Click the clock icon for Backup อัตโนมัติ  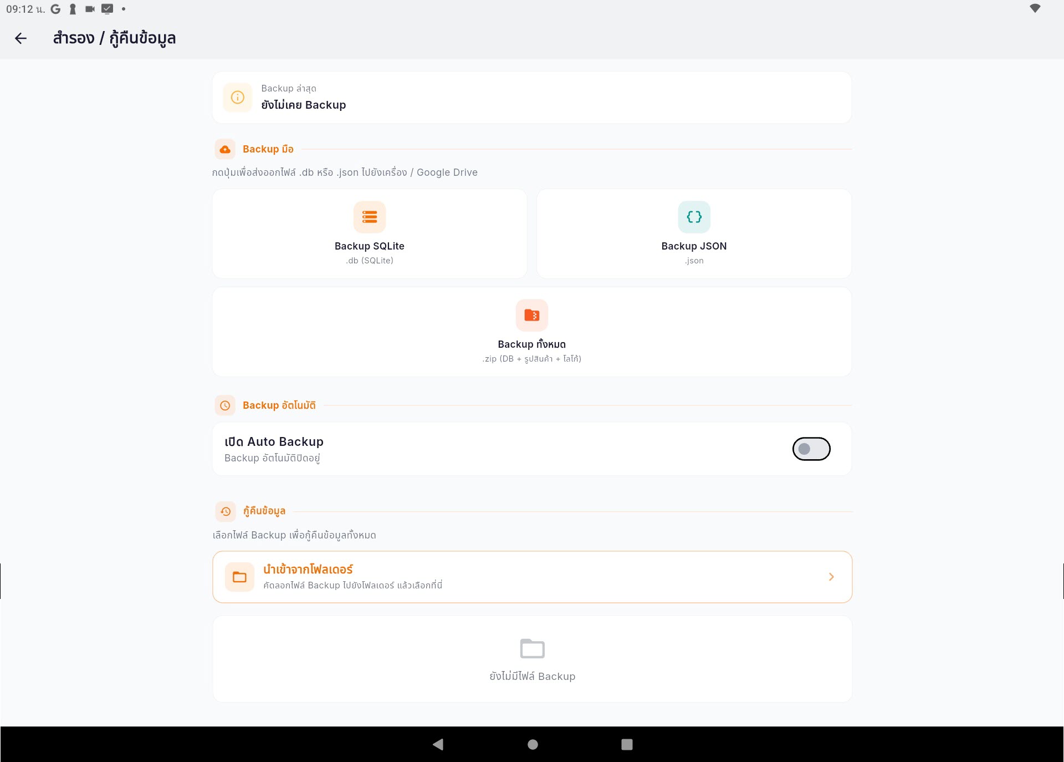pyautogui.click(x=225, y=405)
